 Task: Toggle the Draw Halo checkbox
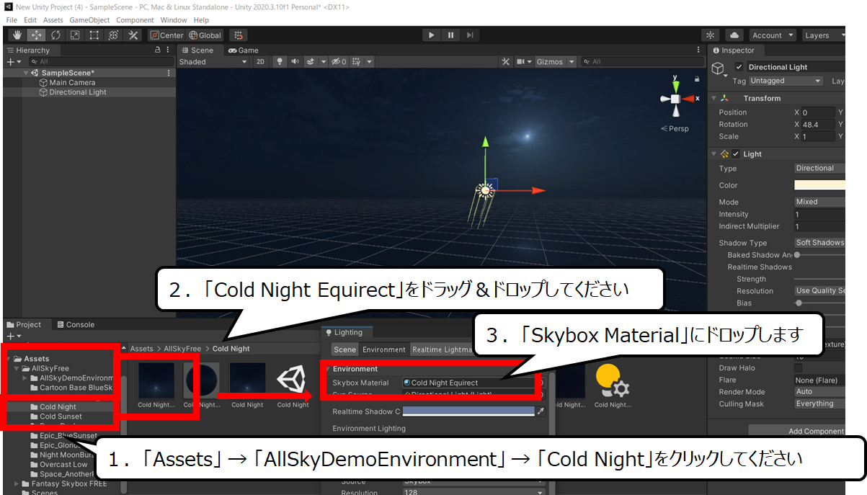799,368
